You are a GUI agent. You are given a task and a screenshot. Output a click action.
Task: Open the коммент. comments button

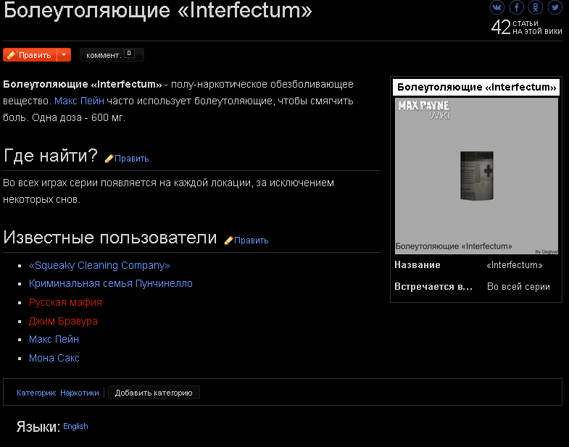click(x=112, y=55)
